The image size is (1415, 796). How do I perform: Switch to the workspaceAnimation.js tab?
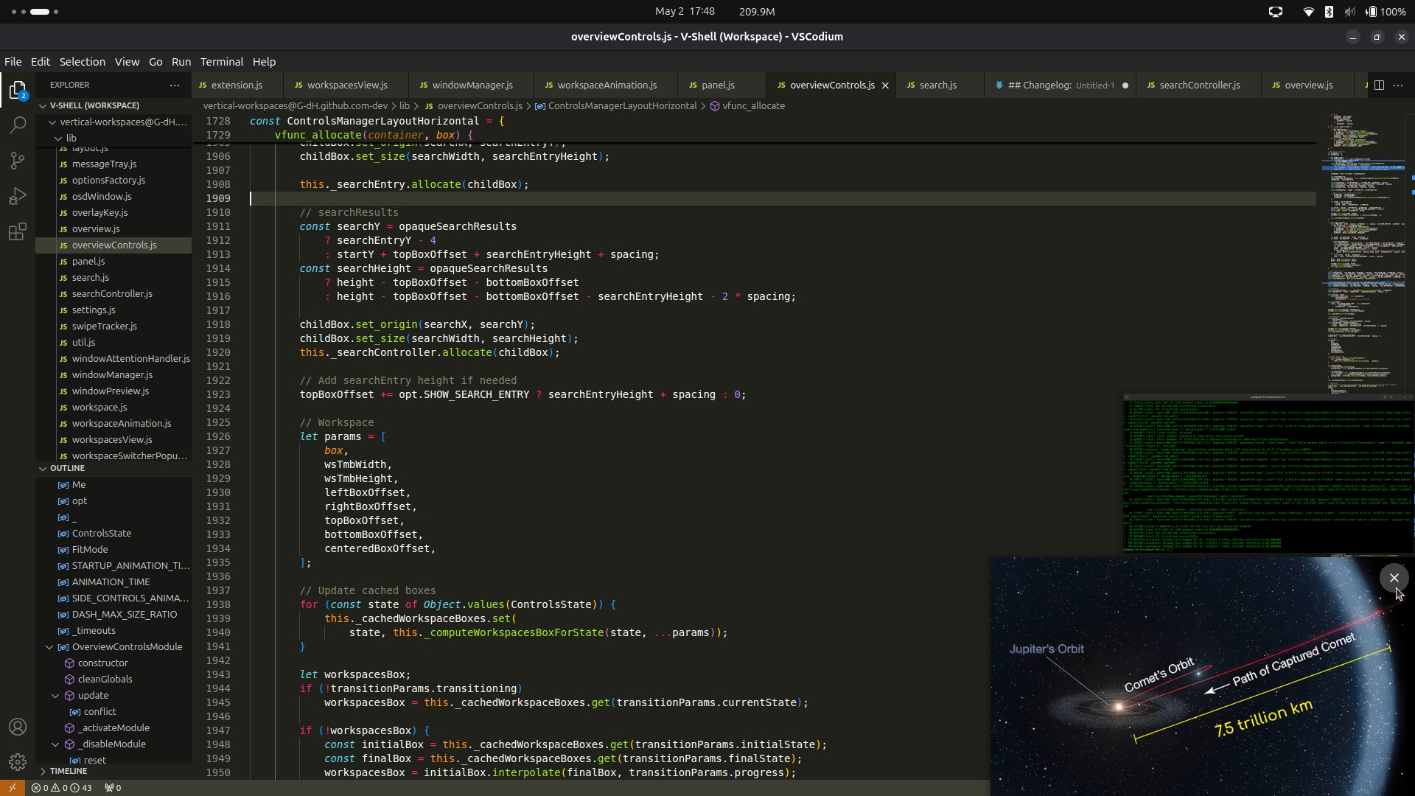607,85
